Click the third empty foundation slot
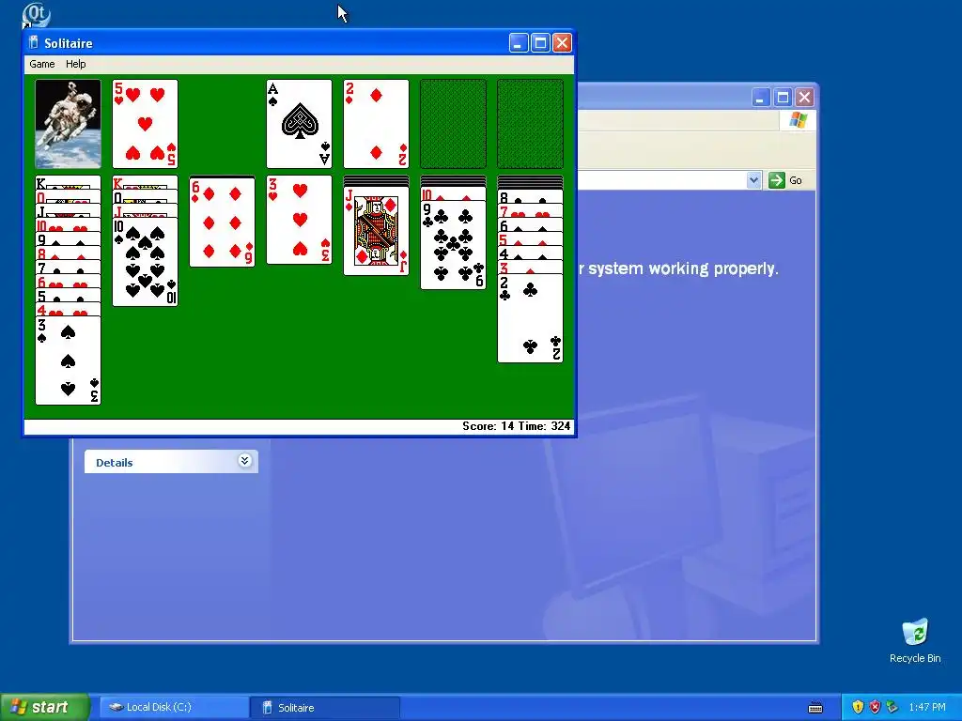Viewport: 962px width, 721px height. coord(454,124)
